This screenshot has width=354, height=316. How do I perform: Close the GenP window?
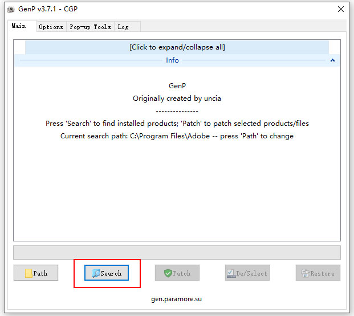click(x=340, y=9)
